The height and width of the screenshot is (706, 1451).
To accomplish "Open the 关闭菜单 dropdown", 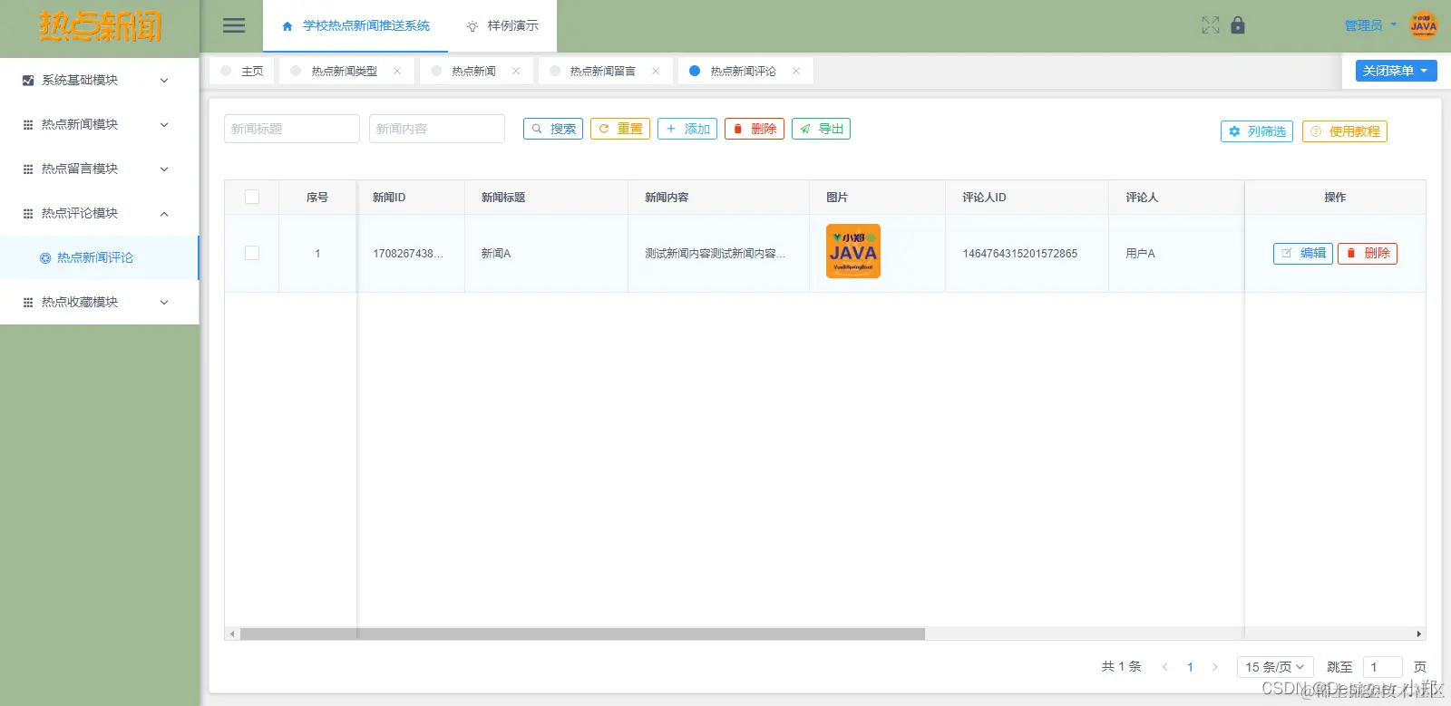I will (1397, 71).
